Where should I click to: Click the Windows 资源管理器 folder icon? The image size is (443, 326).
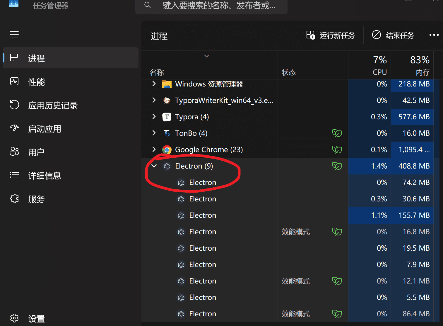pyautogui.click(x=167, y=84)
